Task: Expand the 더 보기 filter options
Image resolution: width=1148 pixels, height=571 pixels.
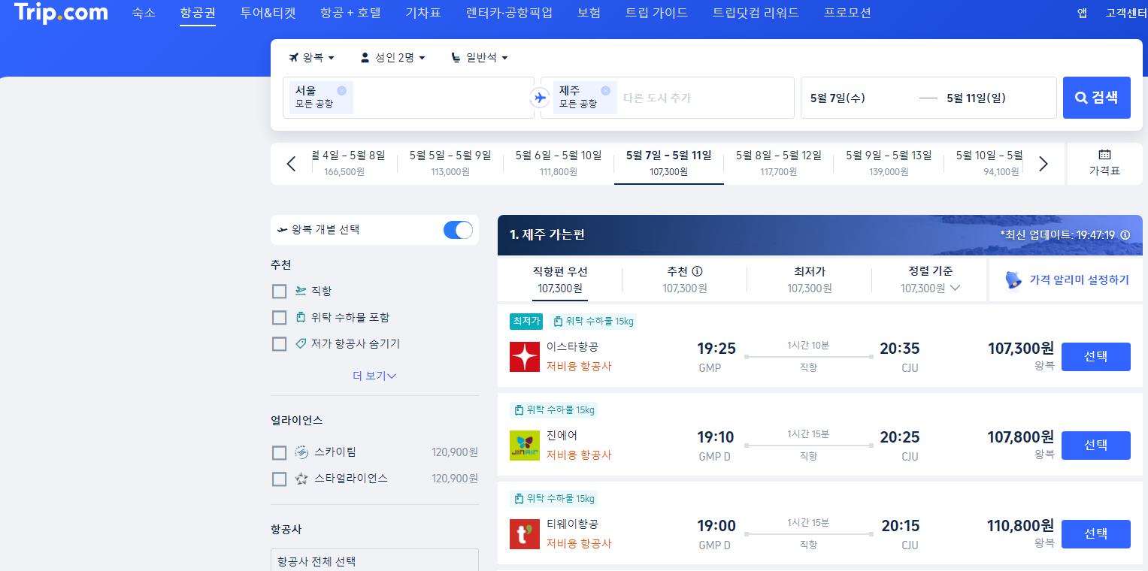Action: [374, 375]
